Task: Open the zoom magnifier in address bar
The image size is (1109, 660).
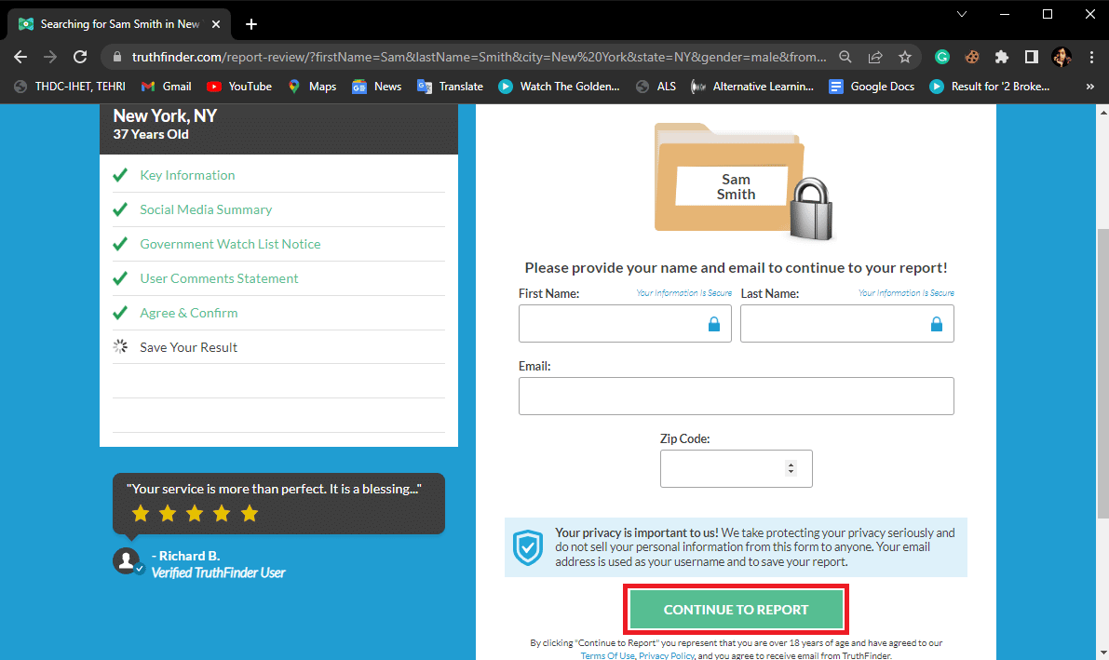Action: tap(845, 57)
